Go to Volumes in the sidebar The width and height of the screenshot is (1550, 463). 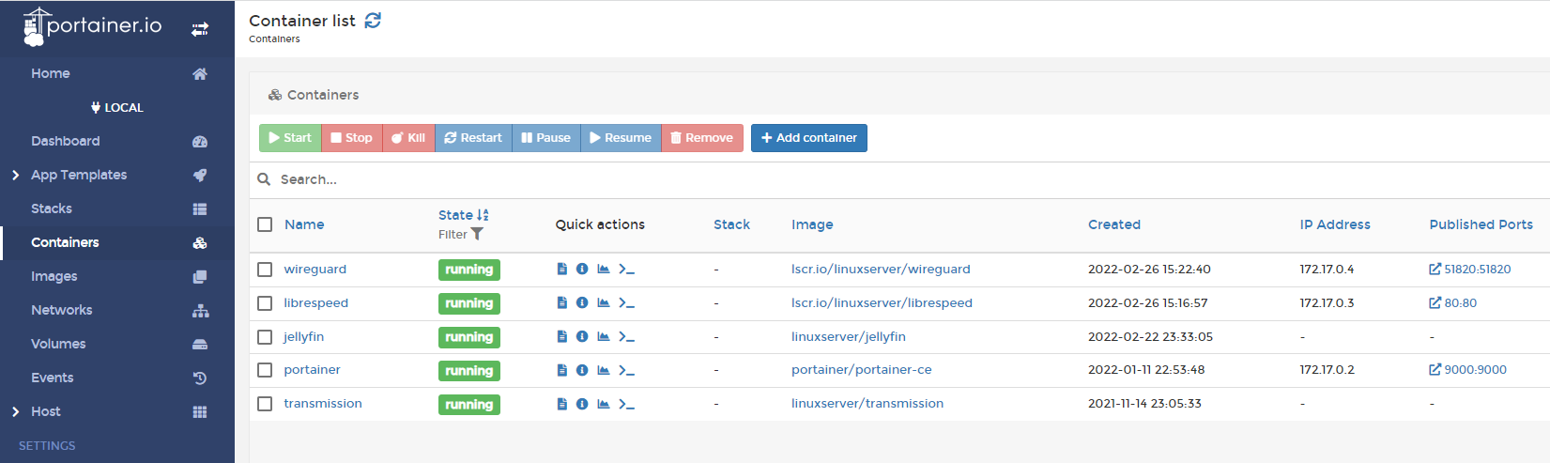pyautogui.click(x=58, y=344)
